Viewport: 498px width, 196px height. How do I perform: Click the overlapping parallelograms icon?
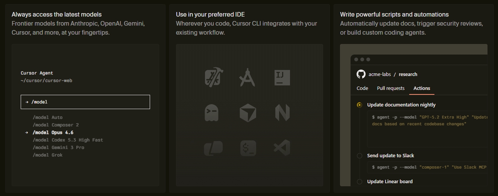coord(213,148)
